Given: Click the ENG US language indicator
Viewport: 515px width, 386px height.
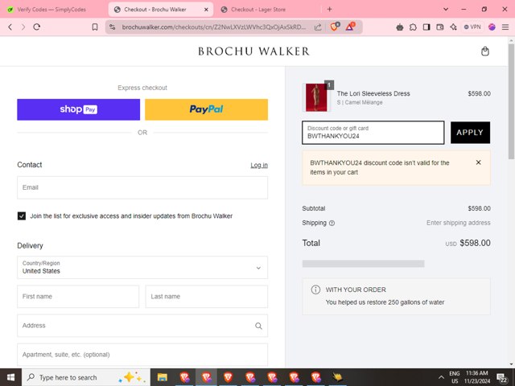Looking at the screenshot, I should coord(455,377).
